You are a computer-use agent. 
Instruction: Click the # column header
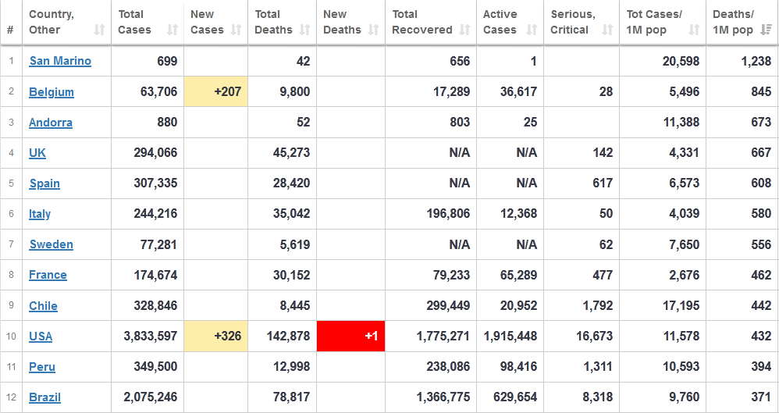pos(10,30)
